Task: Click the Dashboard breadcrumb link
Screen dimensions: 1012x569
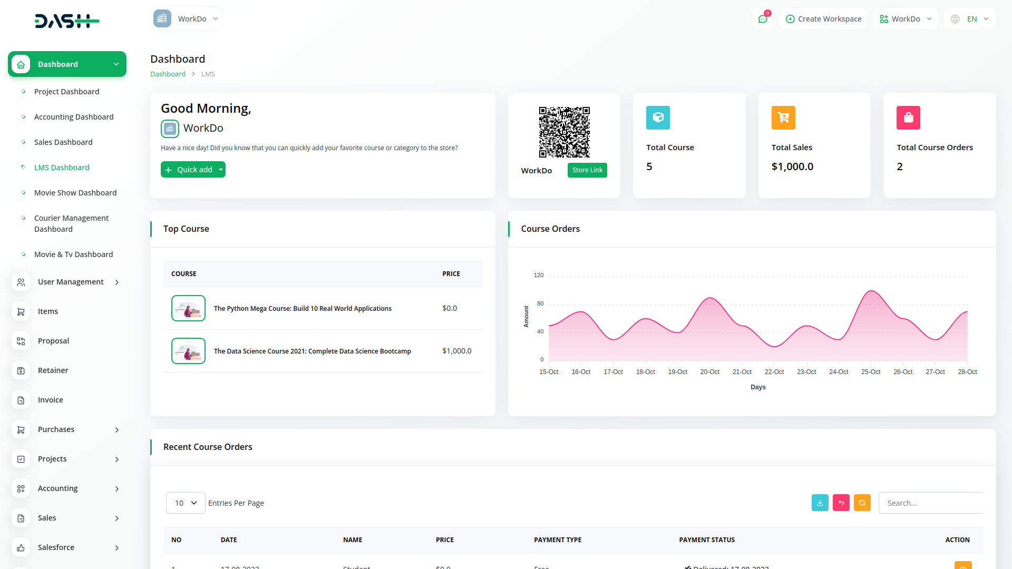Action: point(168,74)
